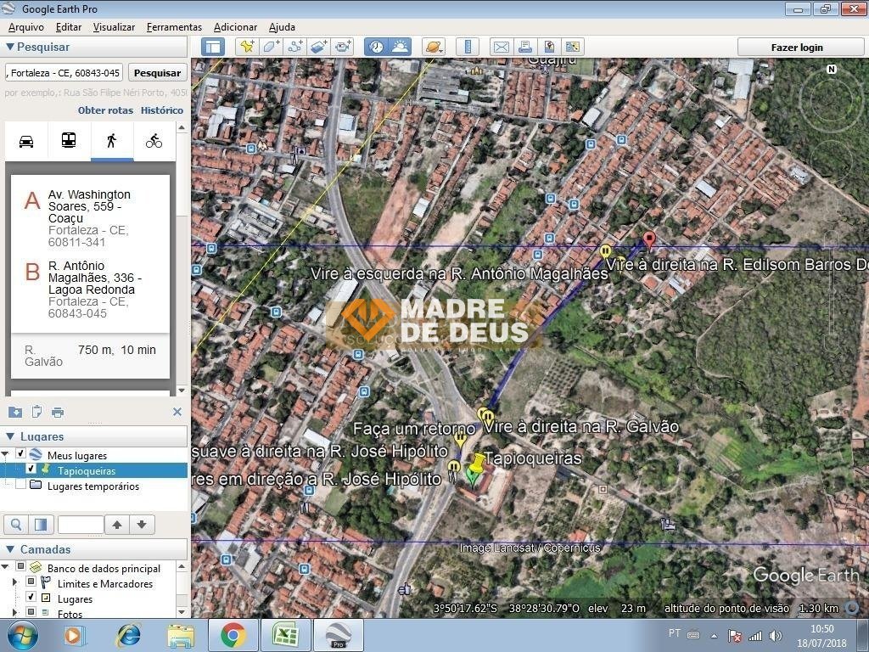The height and width of the screenshot is (652, 869).
Task: Collapse the Camadas panel
Action: click(x=10, y=549)
